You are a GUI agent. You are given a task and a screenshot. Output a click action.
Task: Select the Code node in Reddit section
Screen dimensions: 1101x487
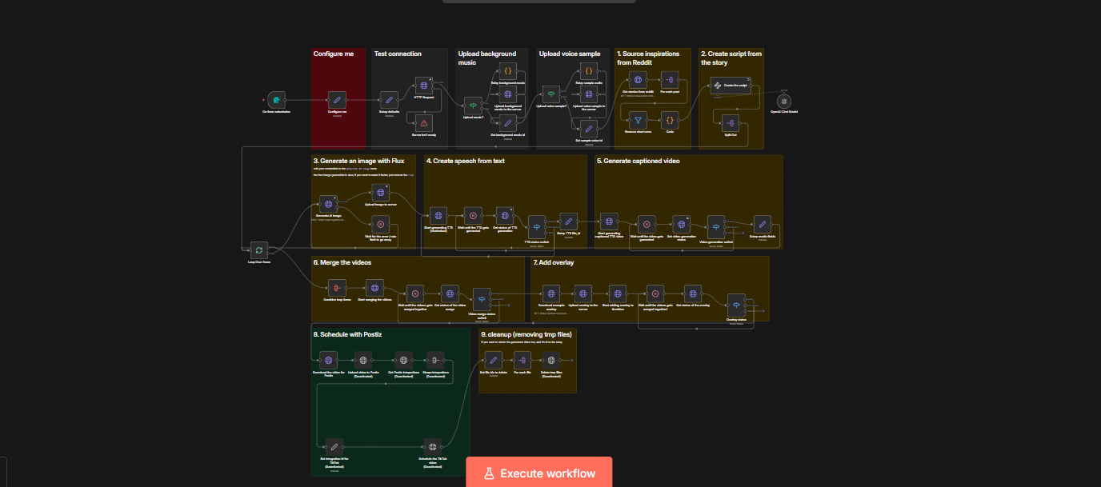[x=670, y=119]
